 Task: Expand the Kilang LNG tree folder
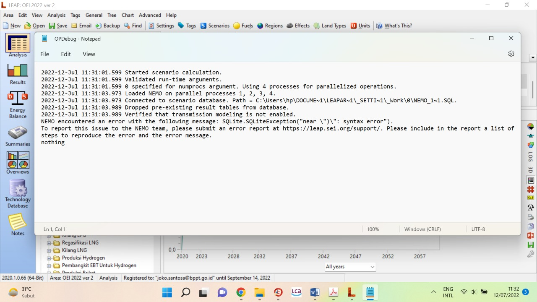(49, 250)
